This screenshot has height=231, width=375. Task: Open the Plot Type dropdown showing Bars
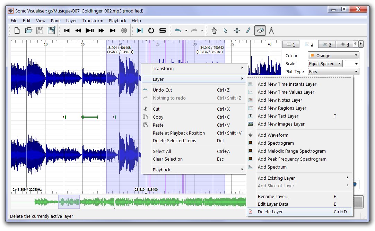click(x=333, y=71)
